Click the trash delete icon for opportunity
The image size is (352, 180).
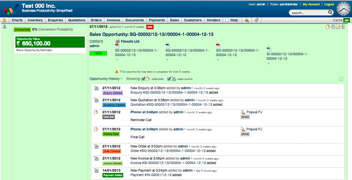click(x=343, y=27)
